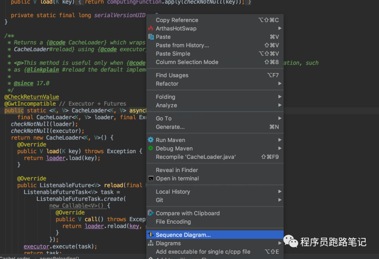Expand the Analyze submenu arrow
The width and height of the screenshot is (379, 259).
(x=280, y=105)
